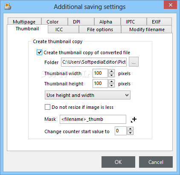
Task: Open the DPI tab
Action: 81,22
